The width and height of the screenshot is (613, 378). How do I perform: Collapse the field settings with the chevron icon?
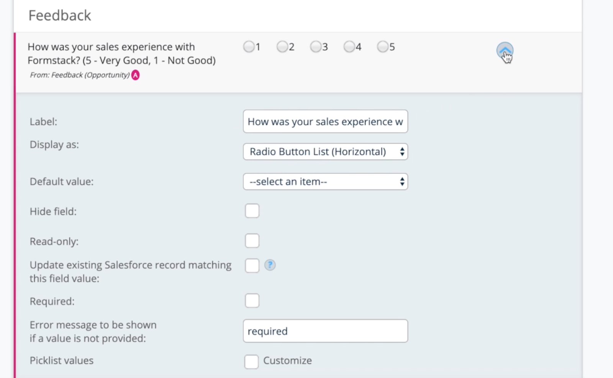coord(505,51)
